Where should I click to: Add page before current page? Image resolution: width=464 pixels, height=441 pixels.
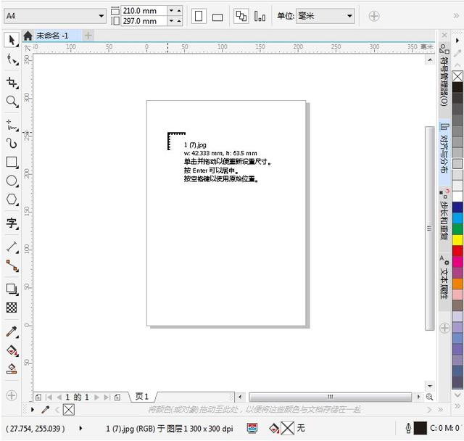38,397
